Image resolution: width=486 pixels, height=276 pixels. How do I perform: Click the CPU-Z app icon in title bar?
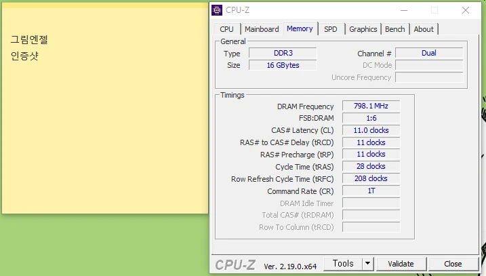(x=217, y=10)
